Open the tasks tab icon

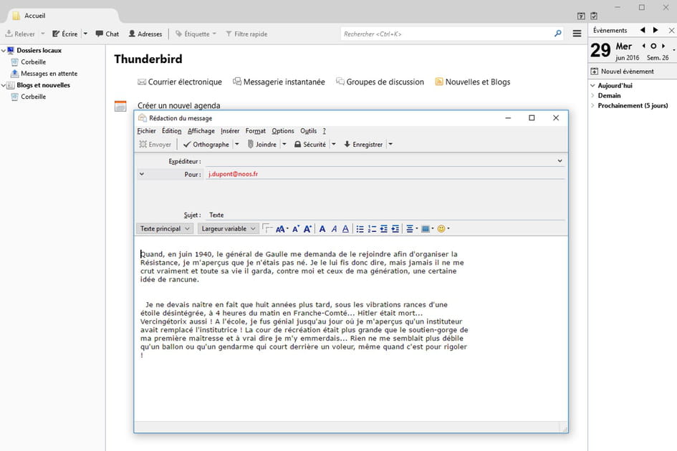pyautogui.click(x=594, y=16)
